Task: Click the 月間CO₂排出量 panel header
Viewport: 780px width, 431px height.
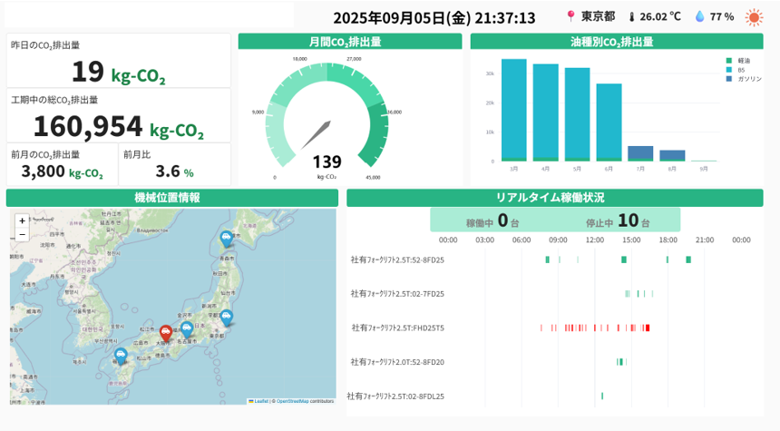Action: coord(350,42)
